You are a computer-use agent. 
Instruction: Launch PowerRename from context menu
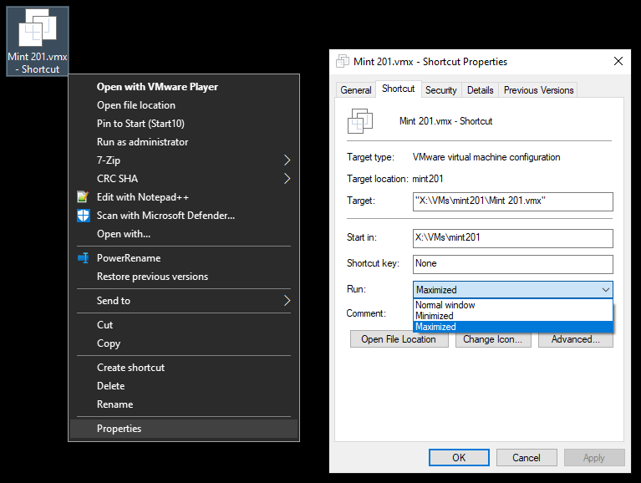(184, 258)
